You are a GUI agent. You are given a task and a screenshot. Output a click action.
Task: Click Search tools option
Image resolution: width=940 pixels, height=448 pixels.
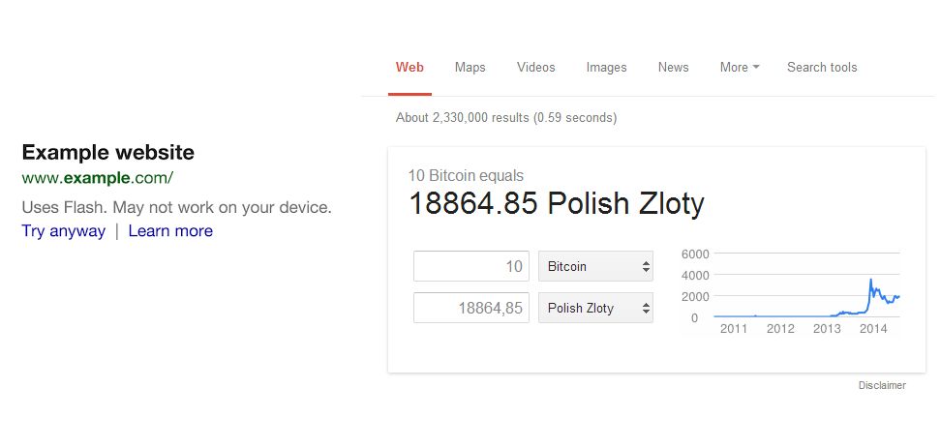tap(822, 68)
